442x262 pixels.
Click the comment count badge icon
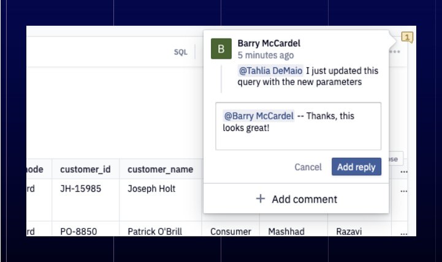(407, 37)
